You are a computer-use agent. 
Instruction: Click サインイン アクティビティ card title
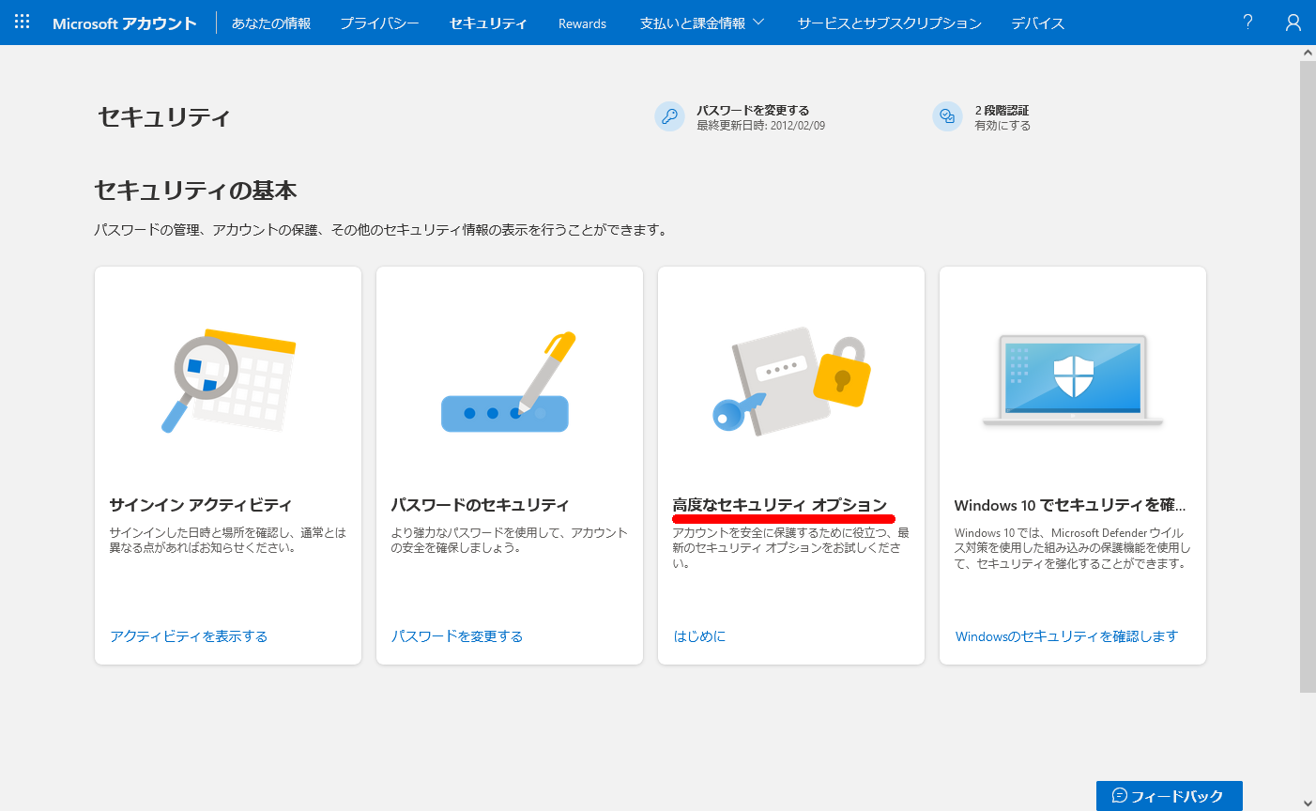tap(201, 505)
